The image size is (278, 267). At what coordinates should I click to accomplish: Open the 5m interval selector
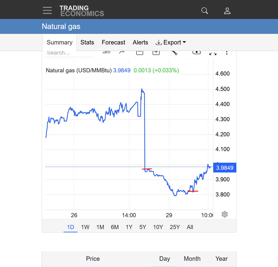point(106,52)
